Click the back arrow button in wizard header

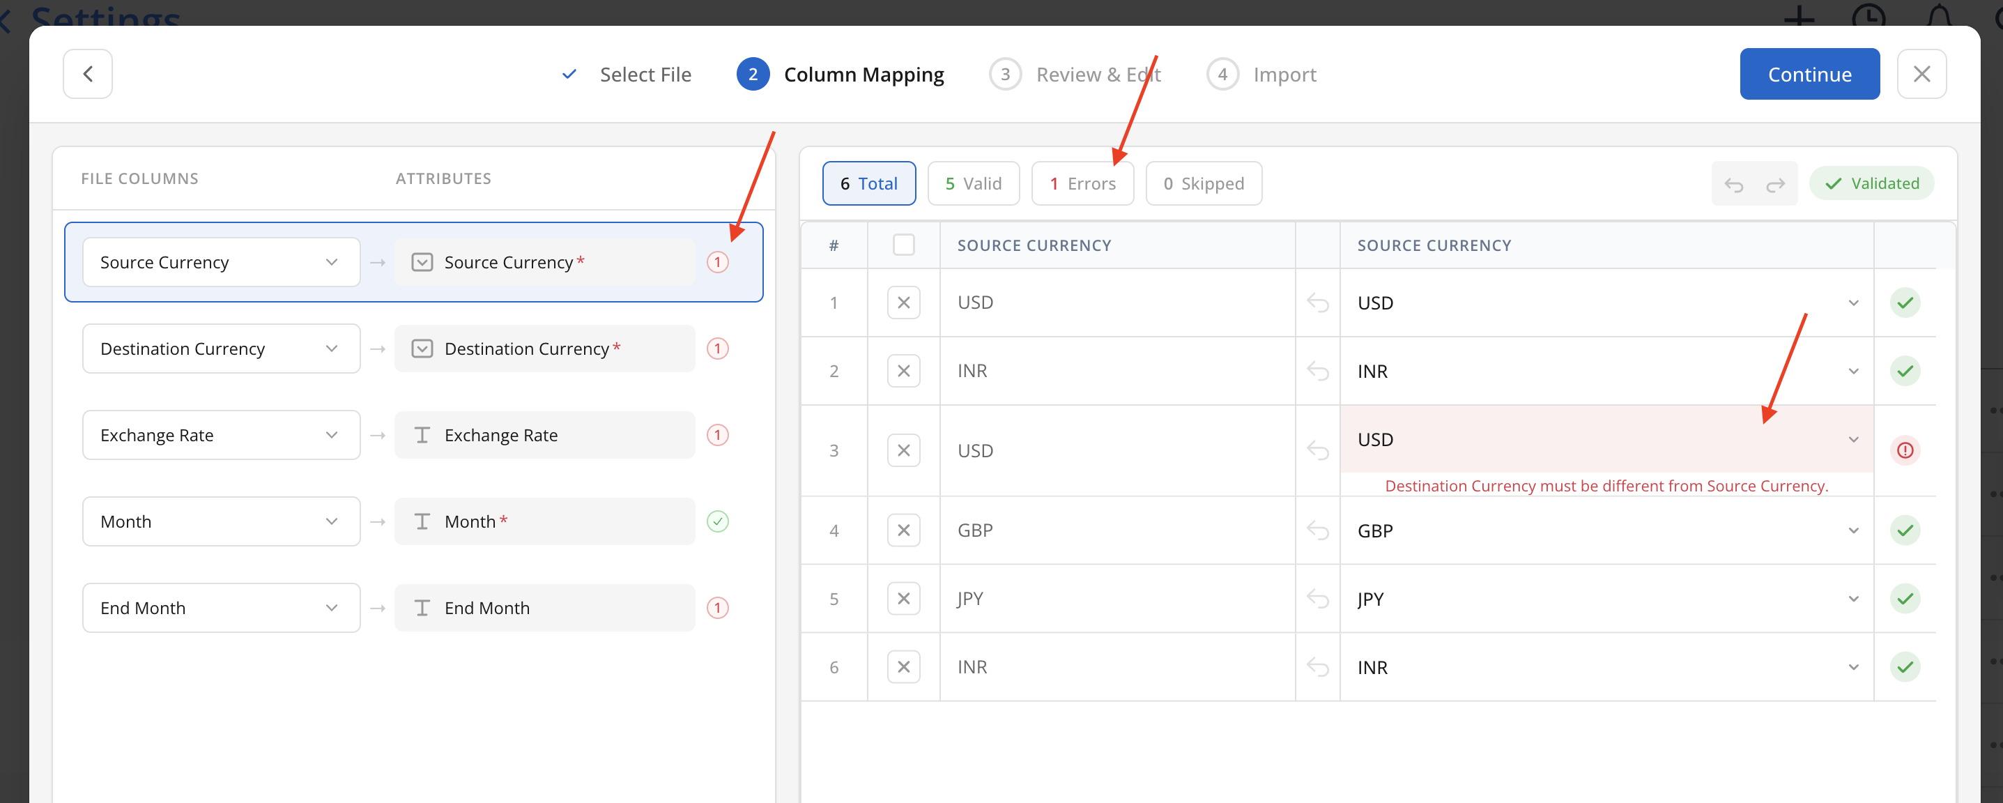pos(87,74)
